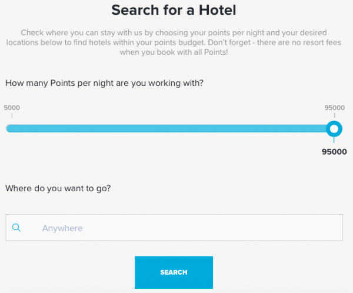This screenshot has height=293, width=353.
Task: Click the "Search for a Hotel" heading
Action: click(x=176, y=10)
